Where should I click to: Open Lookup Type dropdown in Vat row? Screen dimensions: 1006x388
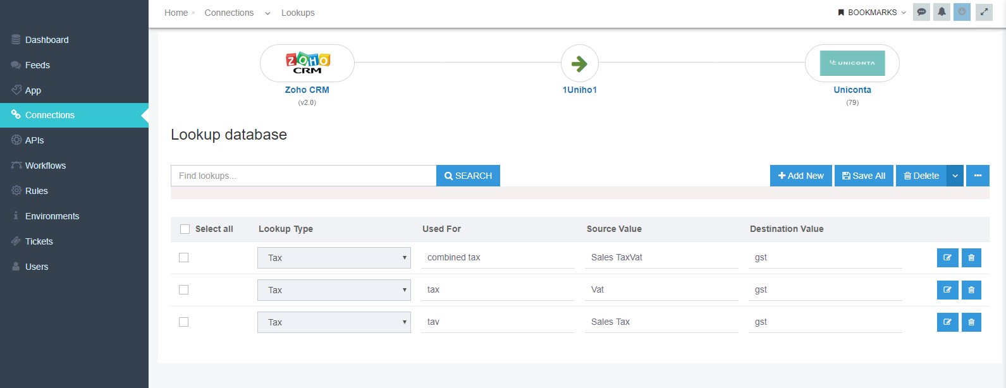(x=334, y=290)
